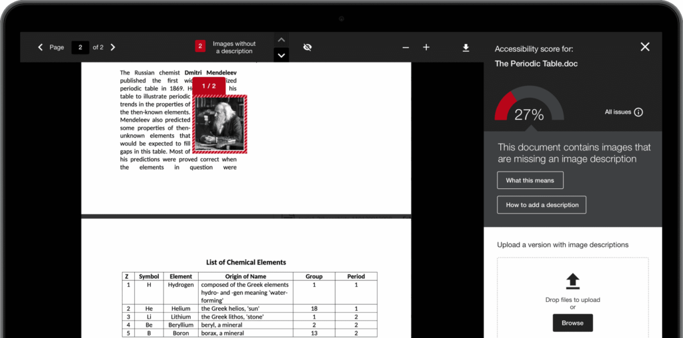This screenshot has width=683, height=338.
Task: Click the 27% accessibility score gauge
Action: click(529, 104)
